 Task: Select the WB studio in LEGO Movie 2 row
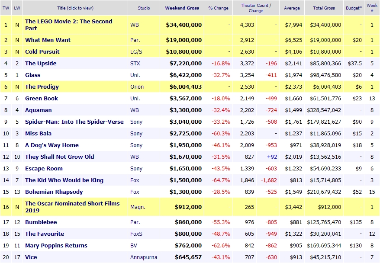pyautogui.click(x=135, y=25)
